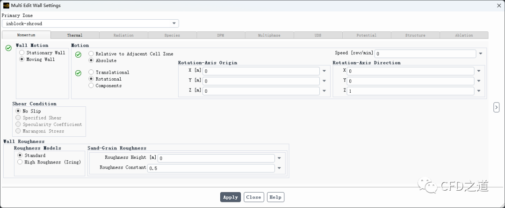Click the check icon beside Translational option
Image resolution: width=505 pixels, height=208 pixels.
pyautogui.click(x=78, y=74)
